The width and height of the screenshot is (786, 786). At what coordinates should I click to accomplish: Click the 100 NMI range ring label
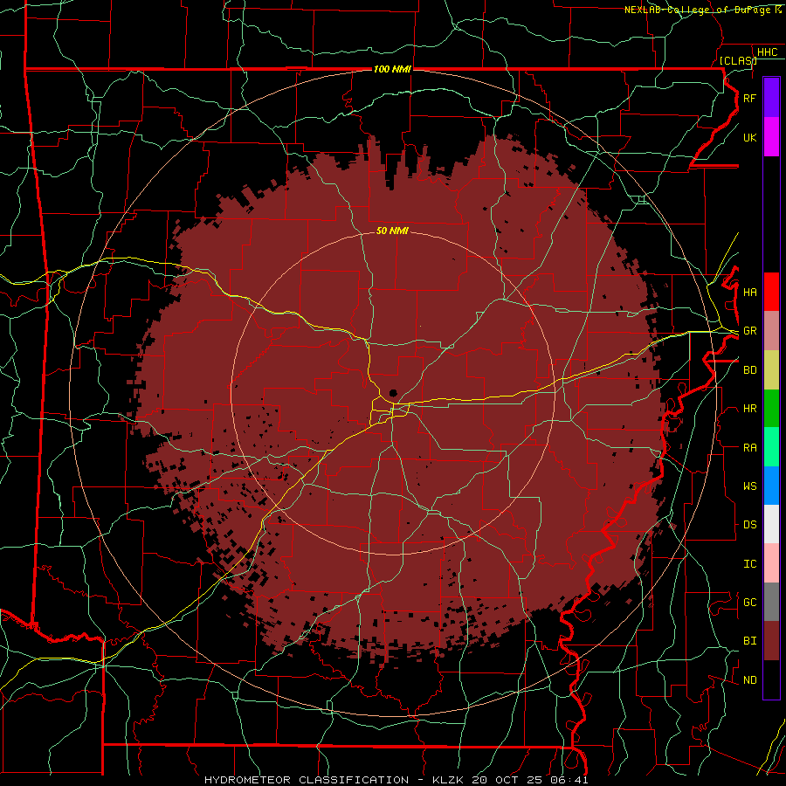392,69
